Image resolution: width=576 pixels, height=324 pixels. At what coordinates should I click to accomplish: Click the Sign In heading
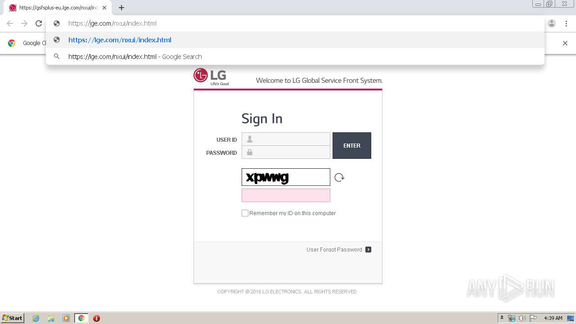pos(262,119)
